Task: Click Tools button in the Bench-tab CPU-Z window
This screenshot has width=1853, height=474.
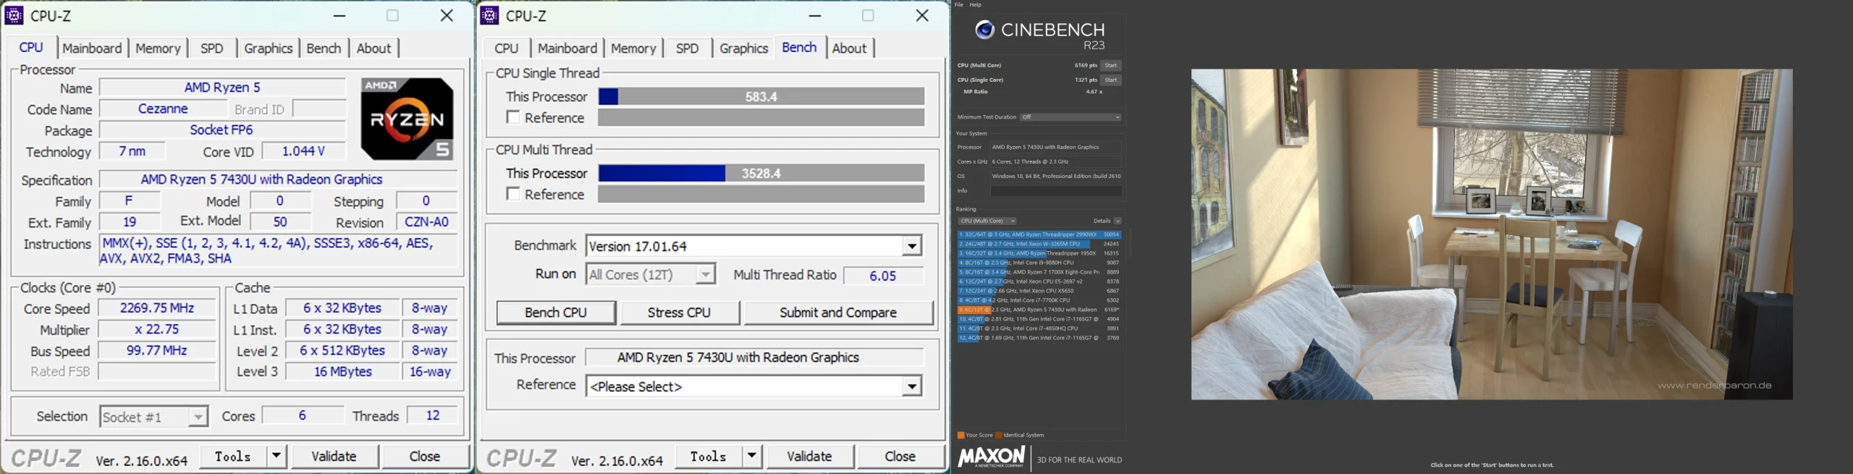Action: point(708,456)
